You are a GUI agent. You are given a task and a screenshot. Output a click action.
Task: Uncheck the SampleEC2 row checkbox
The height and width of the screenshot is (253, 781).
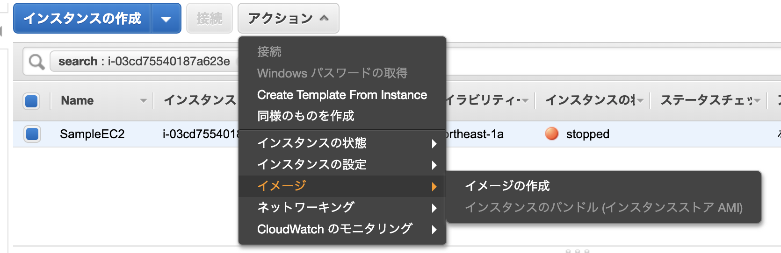click(x=32, y=134)
